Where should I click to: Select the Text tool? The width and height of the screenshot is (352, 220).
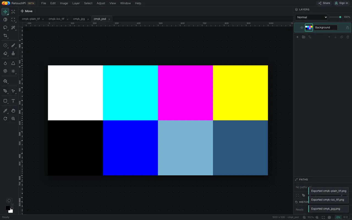[13, 101]
